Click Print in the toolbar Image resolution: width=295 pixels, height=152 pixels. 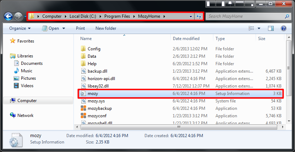pos(80,28)
